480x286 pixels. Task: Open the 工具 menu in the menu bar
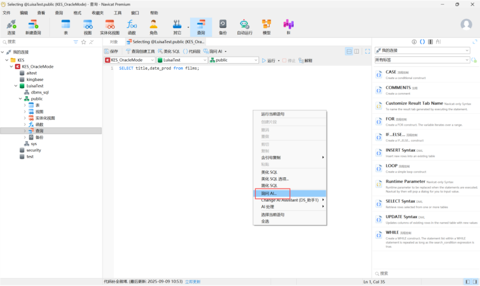(x=117, y=13)
